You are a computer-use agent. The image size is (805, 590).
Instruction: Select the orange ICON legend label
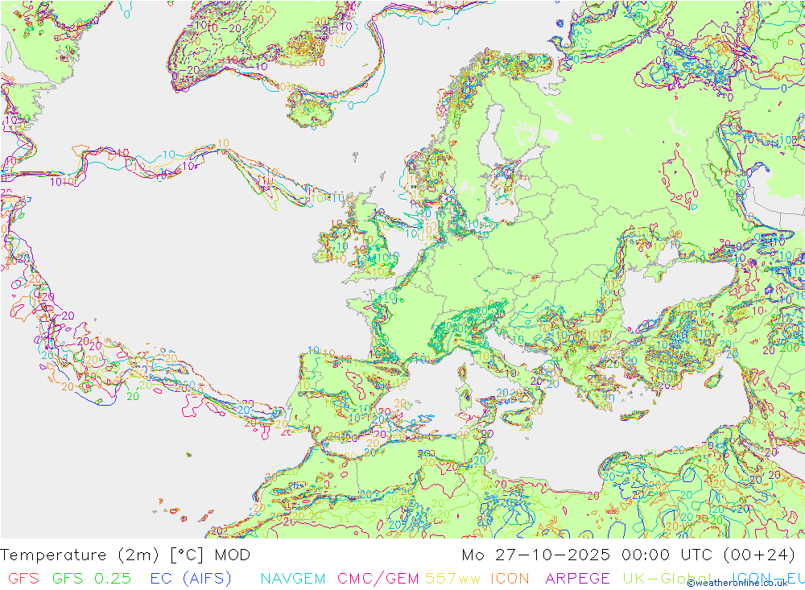[510, 578]
